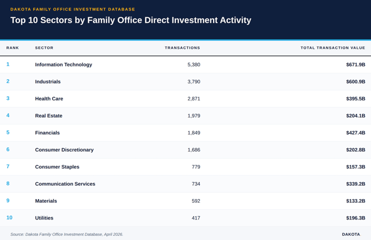Click the SECTOR column header

[x=44, y=48]
